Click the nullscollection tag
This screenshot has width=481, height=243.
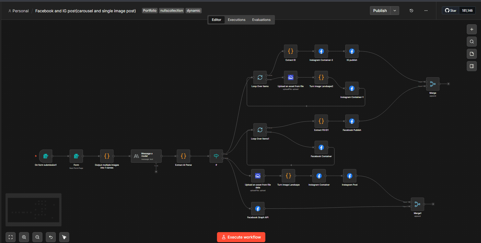click(x=172, y=11)
